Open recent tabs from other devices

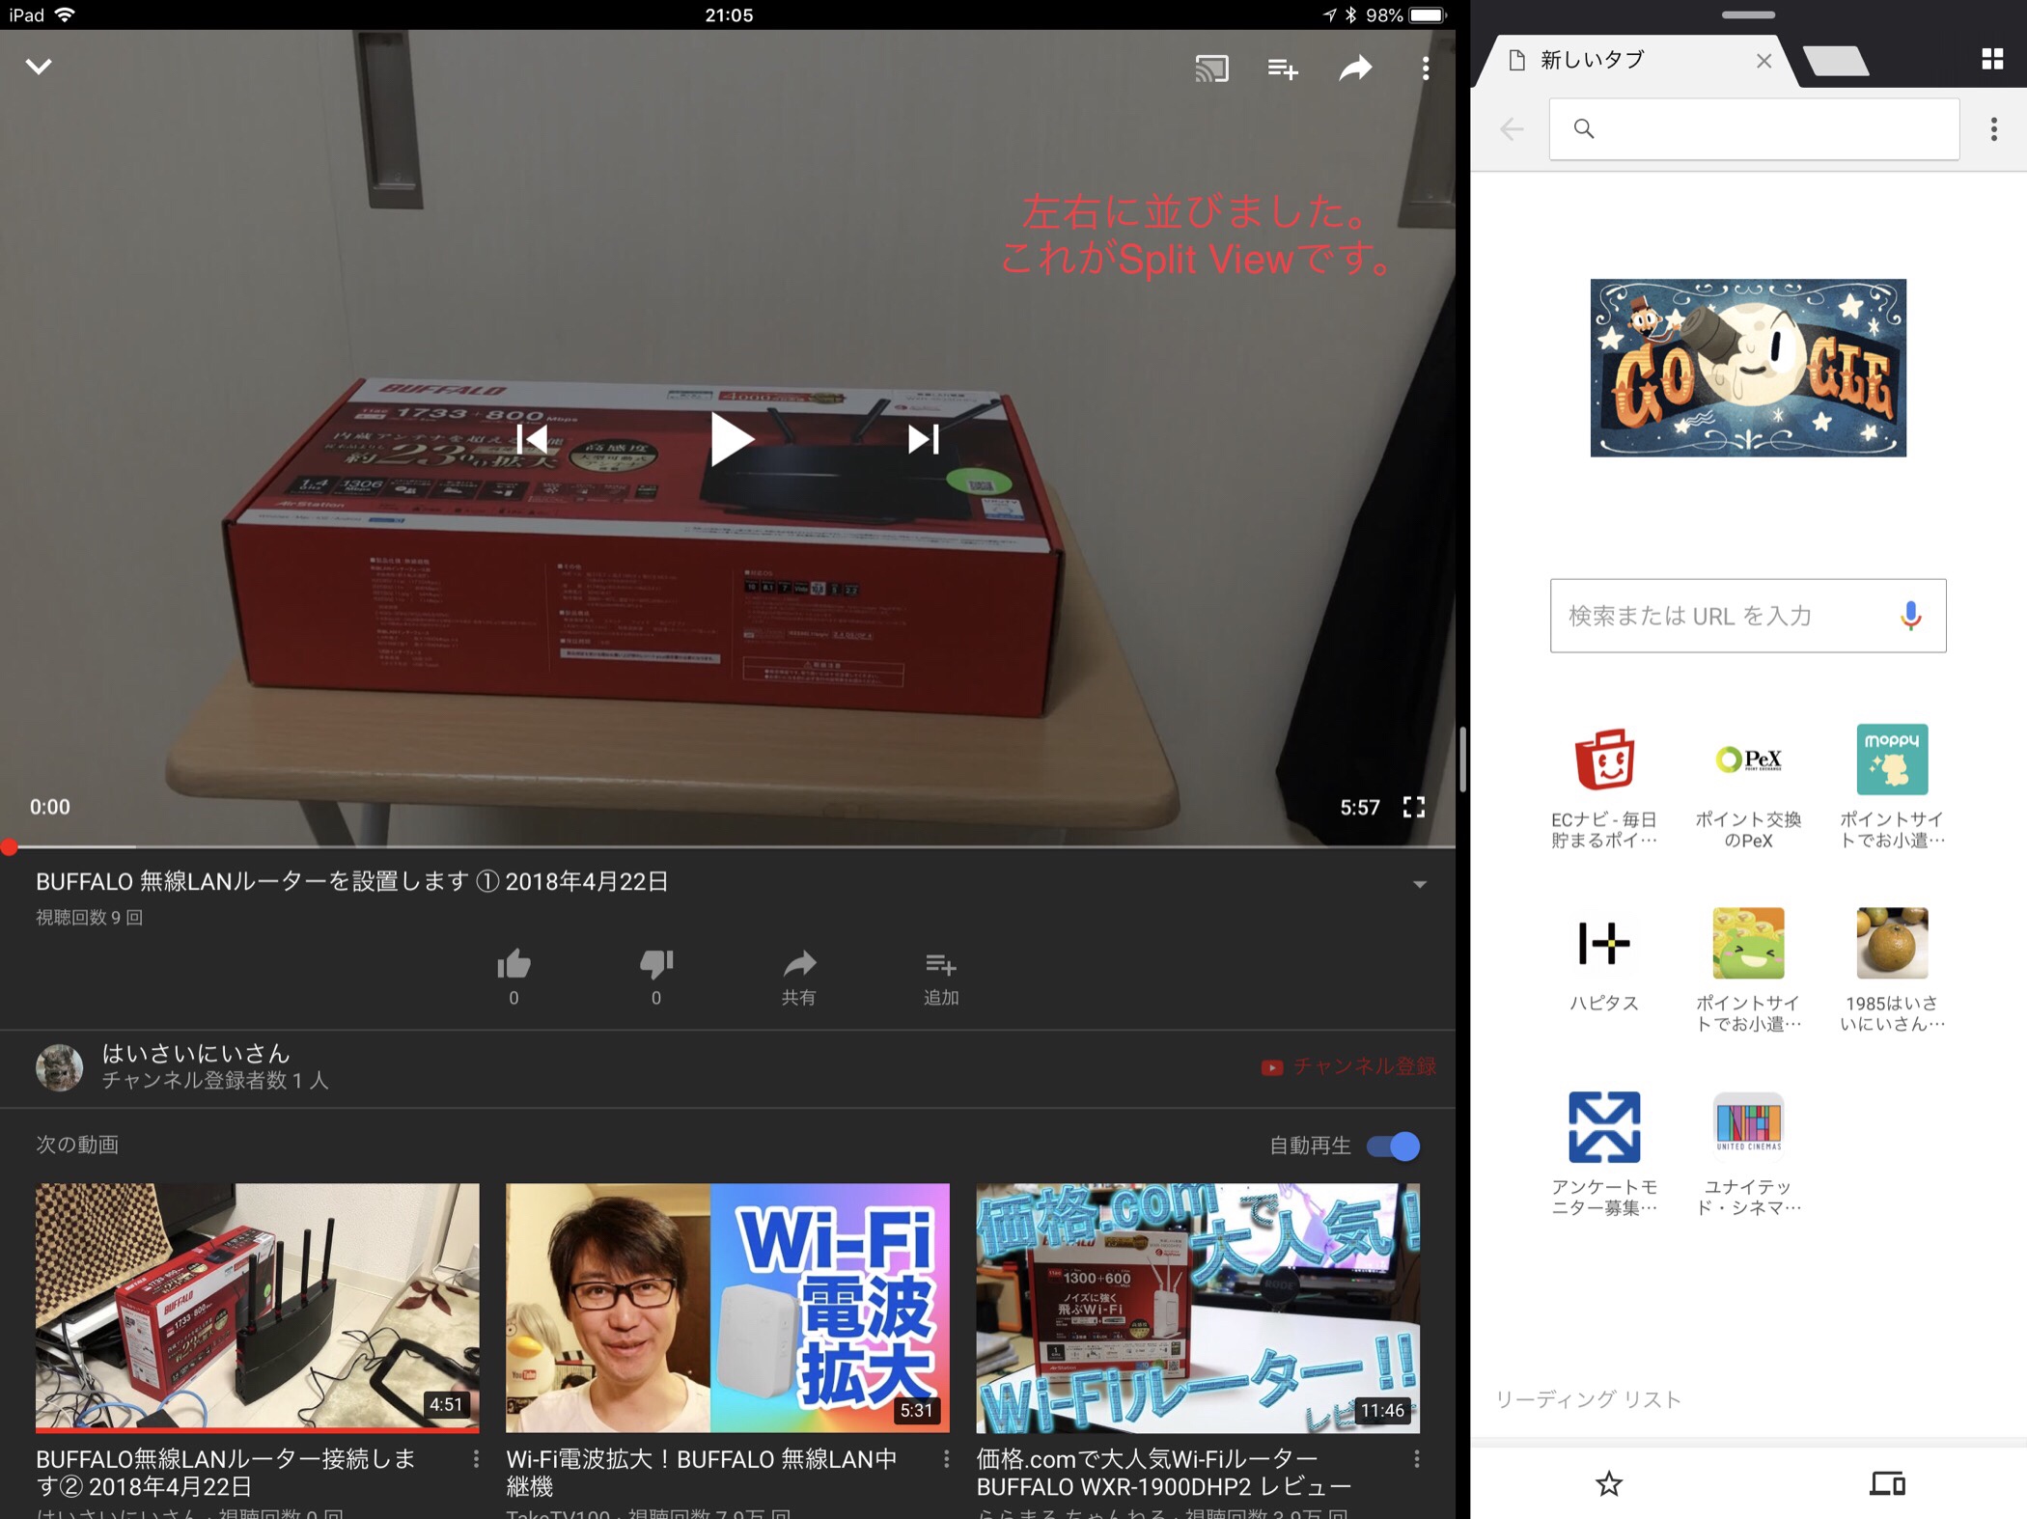1887,1483
